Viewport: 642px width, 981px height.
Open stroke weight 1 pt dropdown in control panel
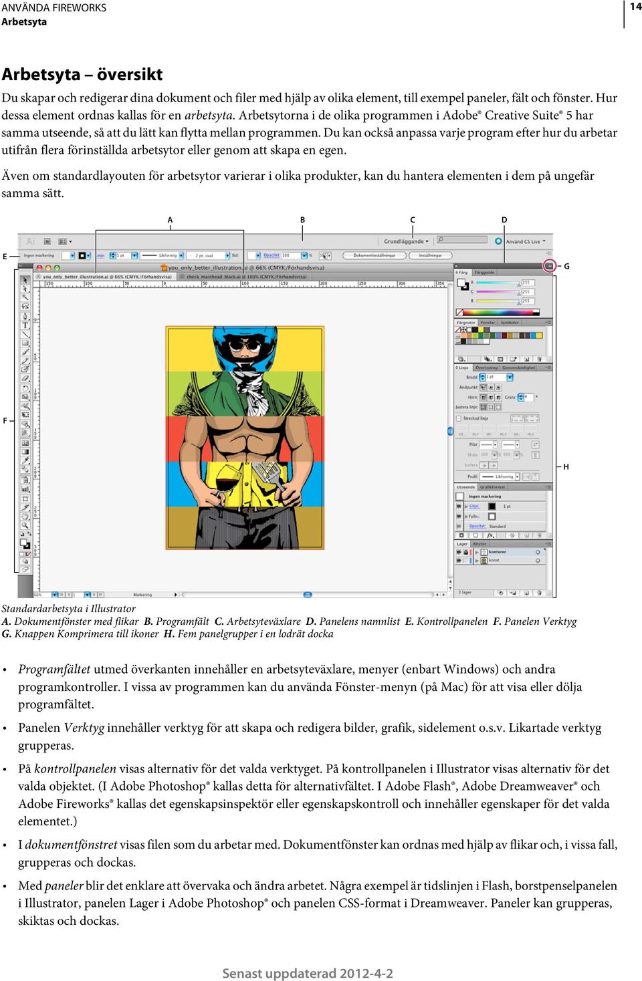coord(134,255)
